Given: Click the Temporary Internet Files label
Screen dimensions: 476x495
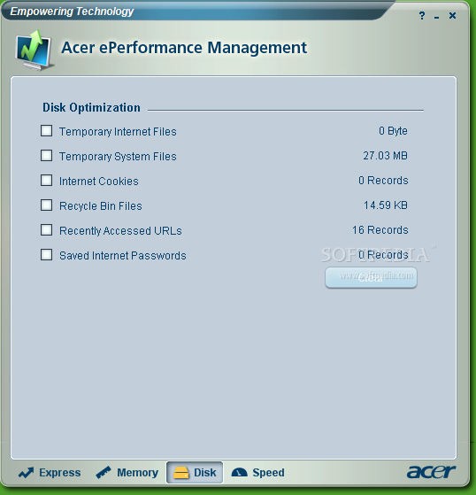Looking at the screenshot, I should (x=118, y=132).
